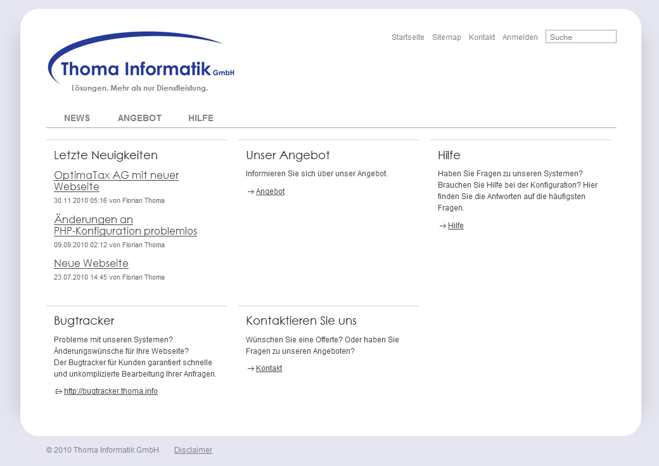659x466 pixels.
Task: Open the Disclaimer link in the footer
Action: point(193,450)
